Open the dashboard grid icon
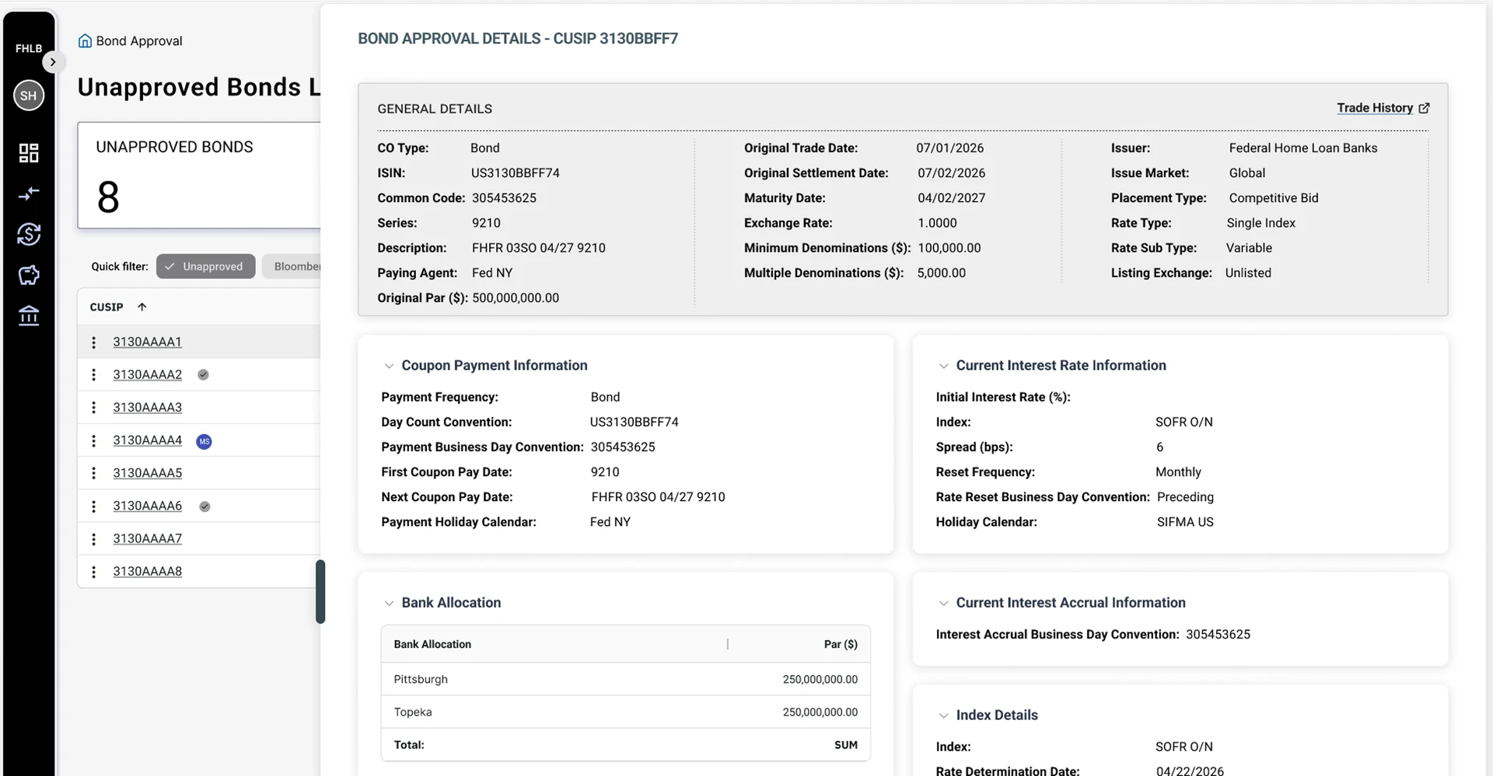This screenshot has height=776, width=1493. point(29,153)
